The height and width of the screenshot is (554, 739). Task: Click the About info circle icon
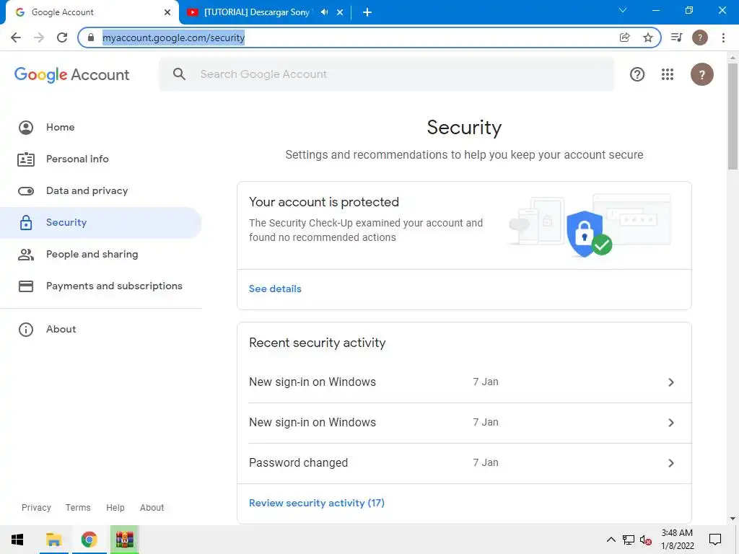[x=26, y=329]
